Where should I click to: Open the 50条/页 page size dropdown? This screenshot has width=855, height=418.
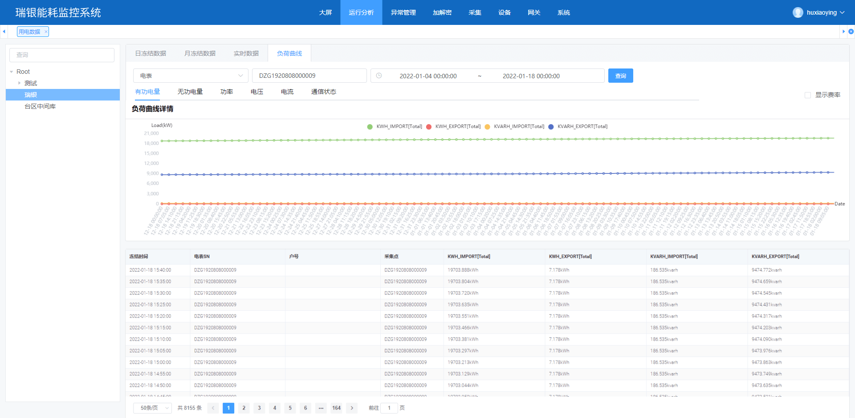(152, 408)
